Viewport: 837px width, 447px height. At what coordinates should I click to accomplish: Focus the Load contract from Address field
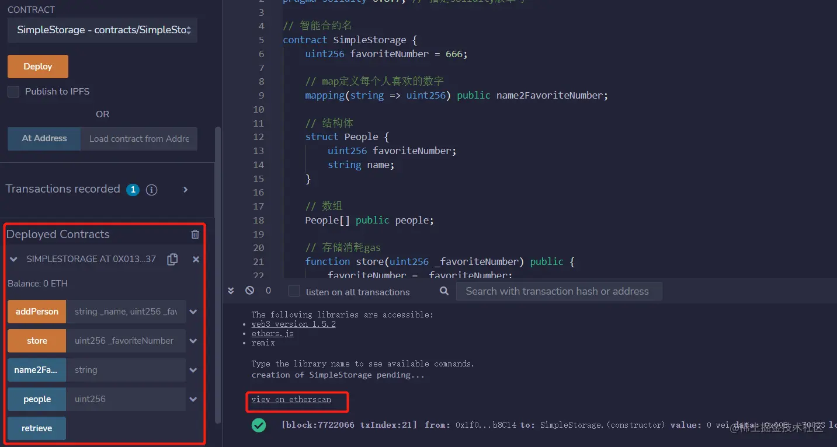tap(139, 138)
